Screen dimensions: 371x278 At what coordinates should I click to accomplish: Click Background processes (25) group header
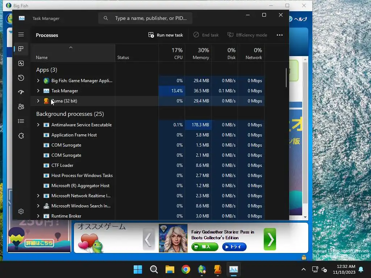pyautogui.click(x=70, y=114)
